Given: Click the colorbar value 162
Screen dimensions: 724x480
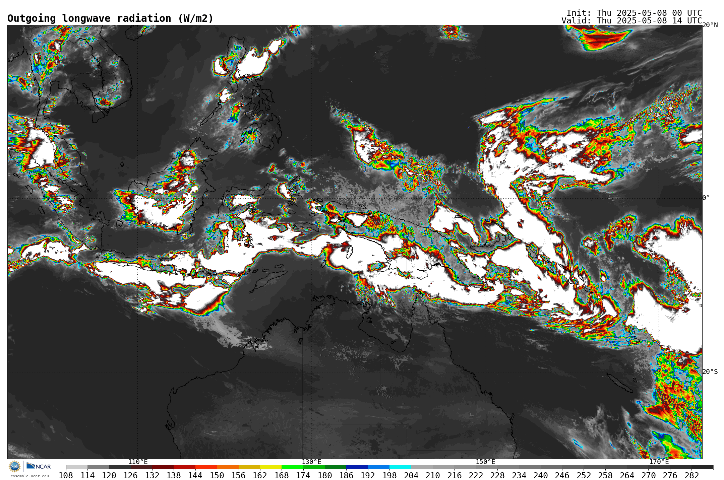Looking at the screenshot, I should [260, 476].
